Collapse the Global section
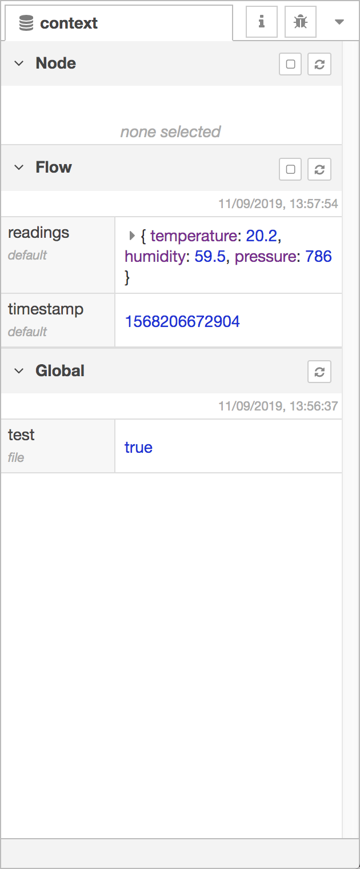 point(19,370)
